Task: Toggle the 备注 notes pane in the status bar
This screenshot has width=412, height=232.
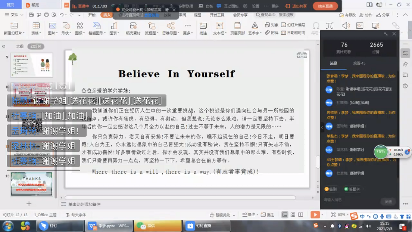Action: pyautogui.click(x=248, y=215)
